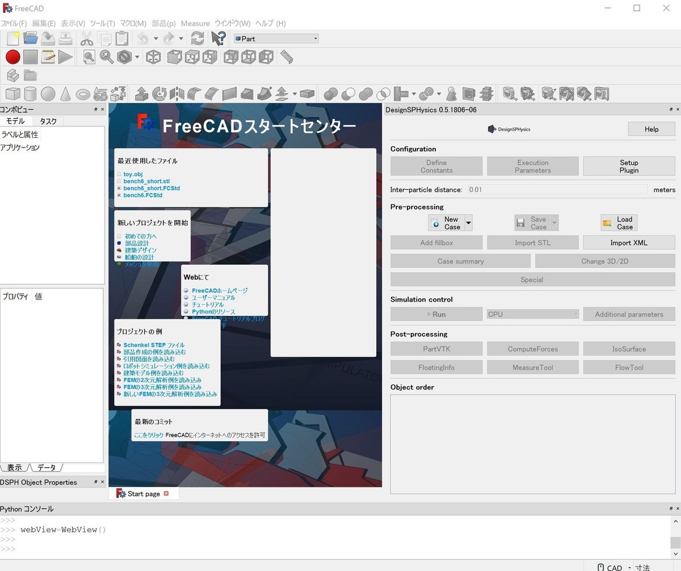The width and height of the screenshot is (681, 571).
Task: Select the Extrude tool icon
Action: (x=142, y=93)
